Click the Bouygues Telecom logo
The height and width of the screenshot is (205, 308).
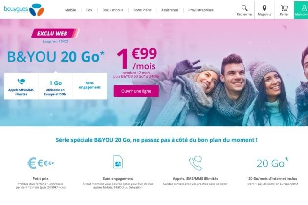[24, 10]
